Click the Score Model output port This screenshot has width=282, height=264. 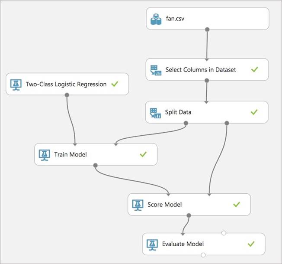189,215
